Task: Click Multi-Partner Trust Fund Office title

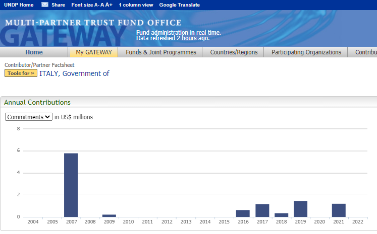Action: [x=93, y=23]
